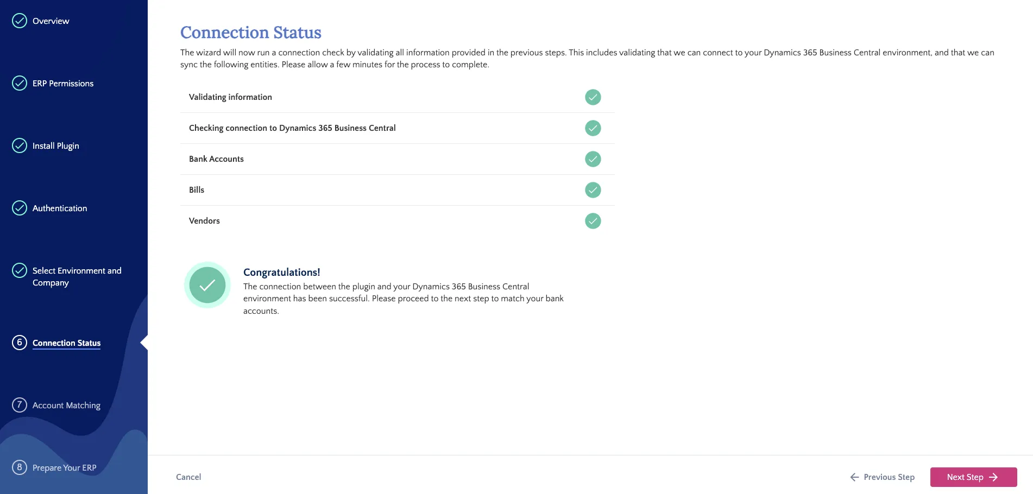Navigate to the Authentication step
This screenshot has width=1033, height=494.
tap(60, 208)
